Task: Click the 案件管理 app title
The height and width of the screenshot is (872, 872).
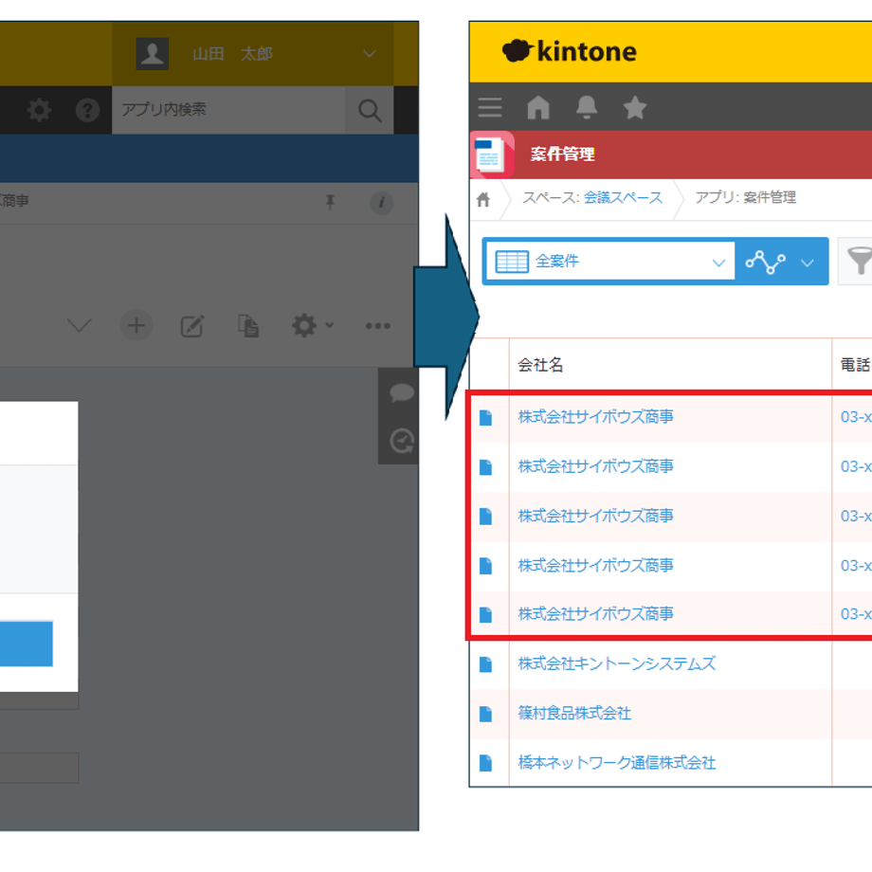Action: 562,154
